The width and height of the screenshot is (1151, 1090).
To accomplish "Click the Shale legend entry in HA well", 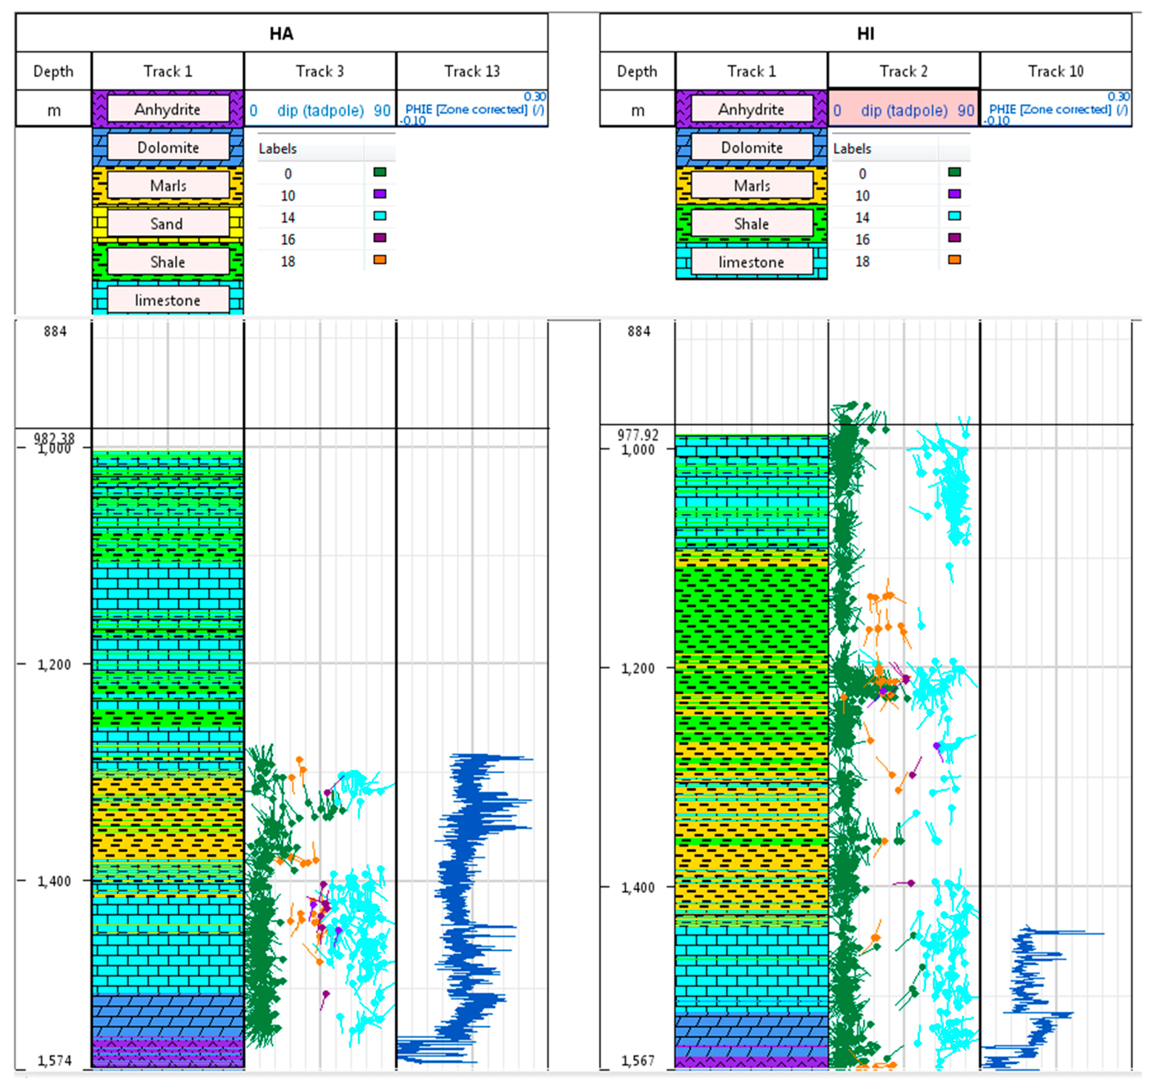I will [168, 262].
